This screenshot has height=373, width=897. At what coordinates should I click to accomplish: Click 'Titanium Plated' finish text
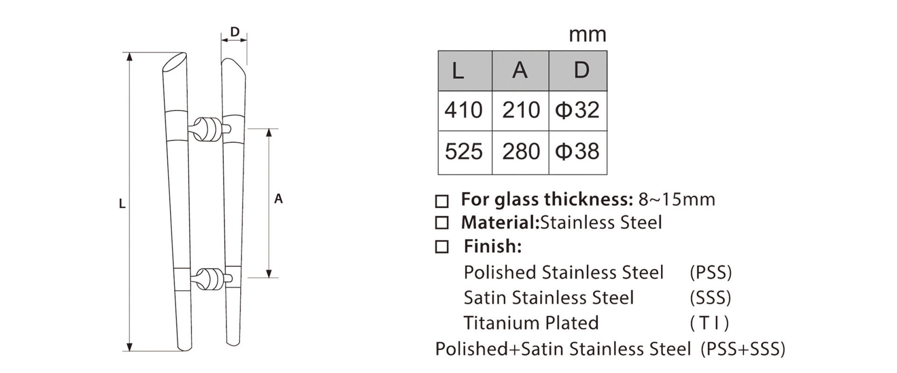[x=531, y=323]
